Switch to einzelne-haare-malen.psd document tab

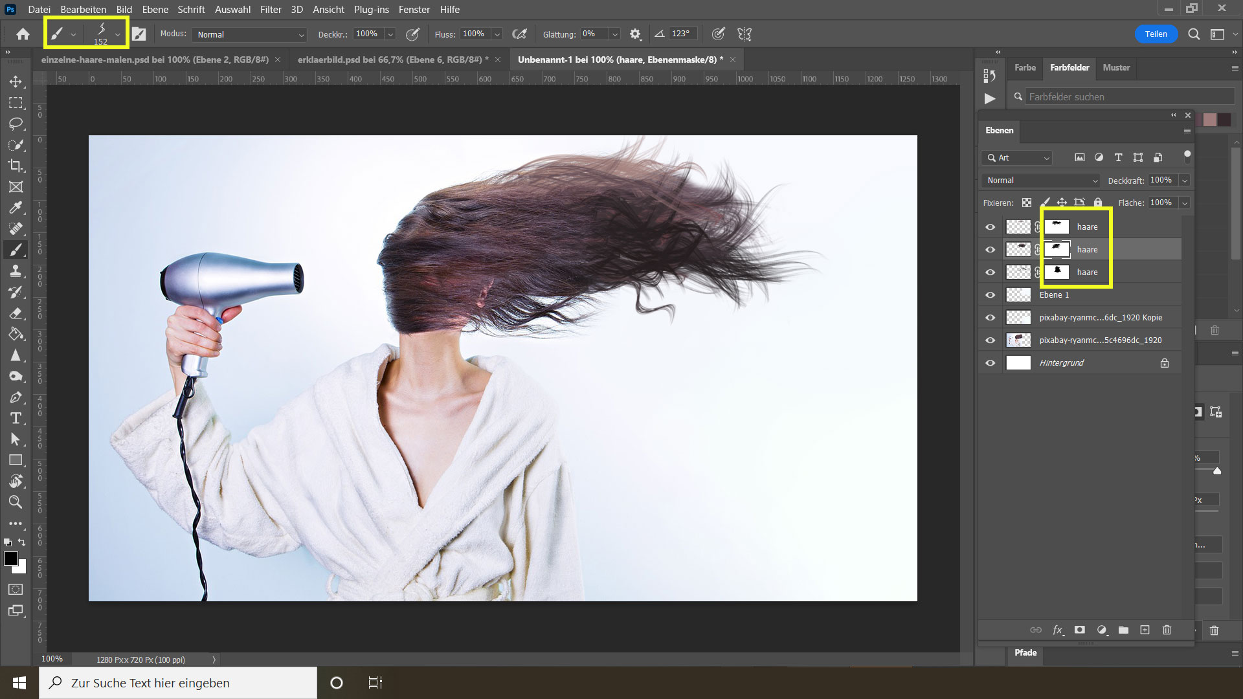[155, 60]
